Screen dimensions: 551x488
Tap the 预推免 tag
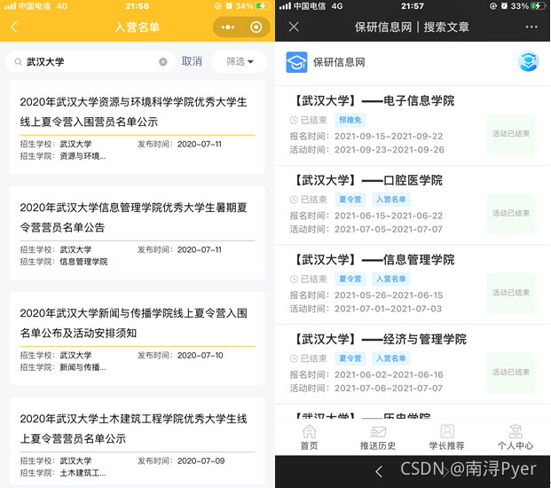350,120
